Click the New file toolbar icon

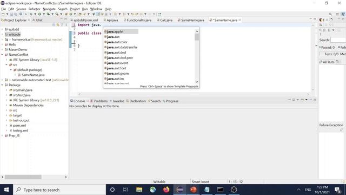3,14
